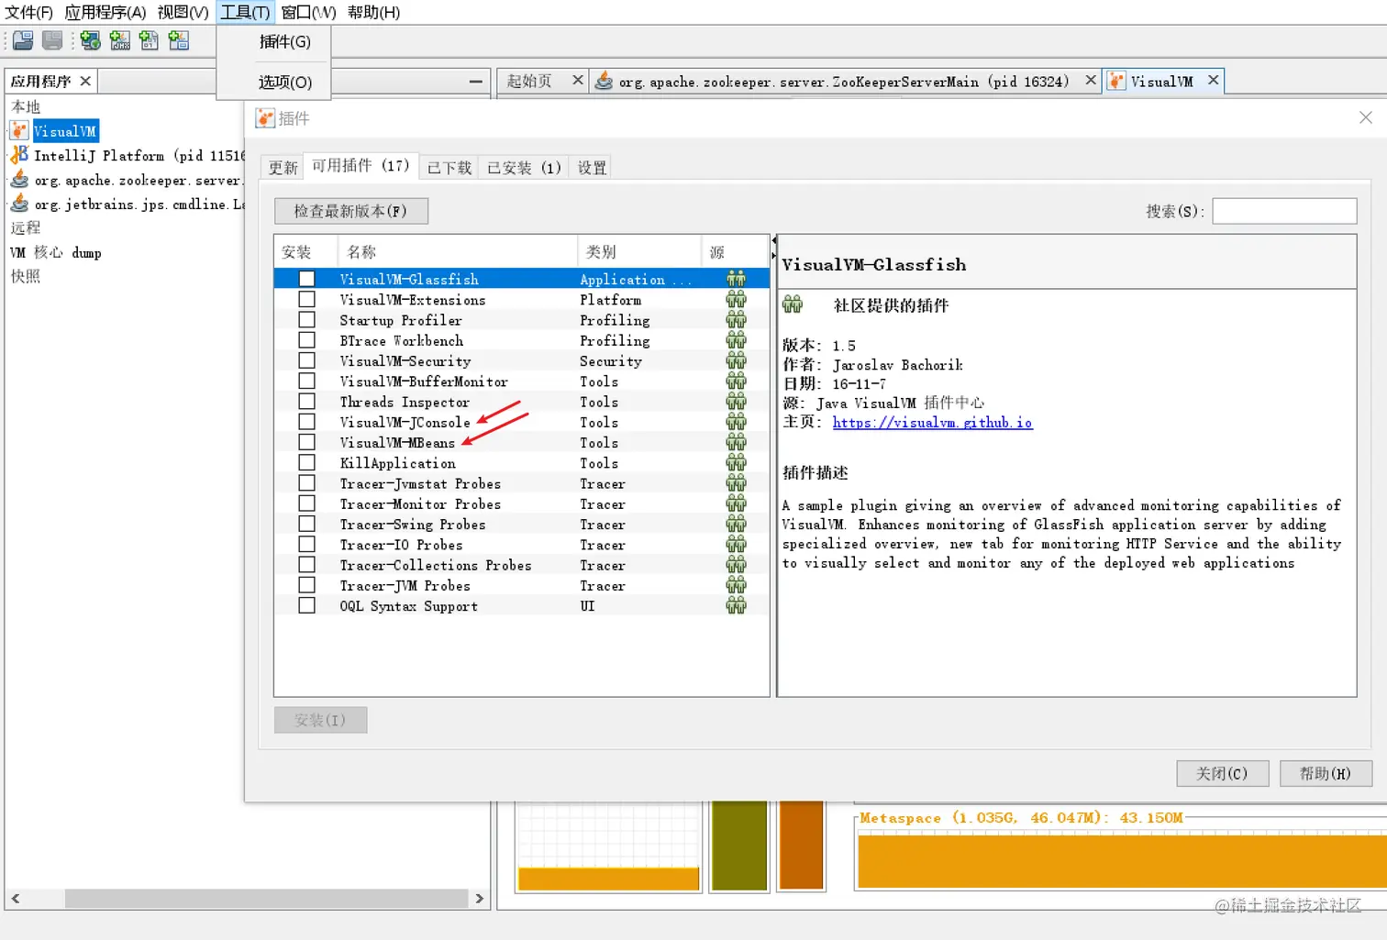Click the right arrow of horizontal scrollbar

pos(479,898)
